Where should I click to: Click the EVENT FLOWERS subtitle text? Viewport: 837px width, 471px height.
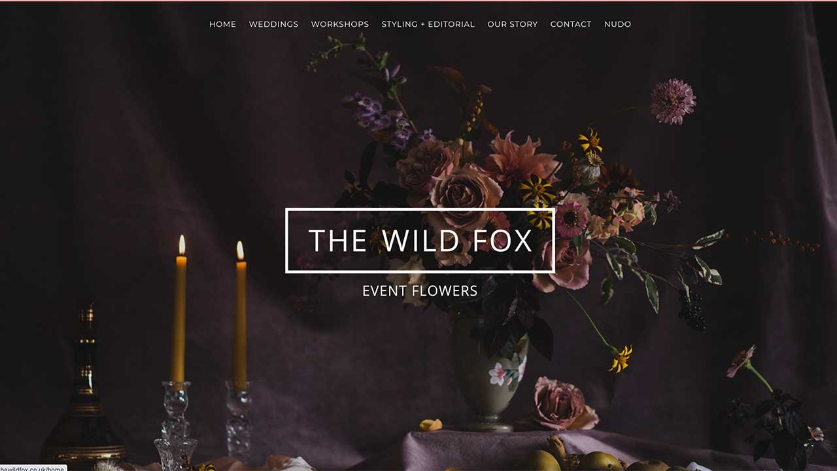tap(420, 290)
